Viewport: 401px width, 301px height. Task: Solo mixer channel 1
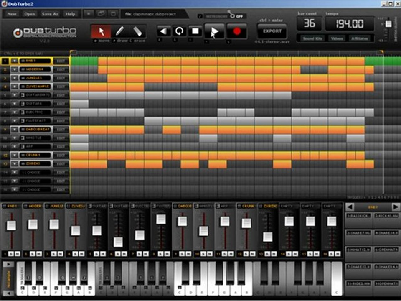pos(11,254)
